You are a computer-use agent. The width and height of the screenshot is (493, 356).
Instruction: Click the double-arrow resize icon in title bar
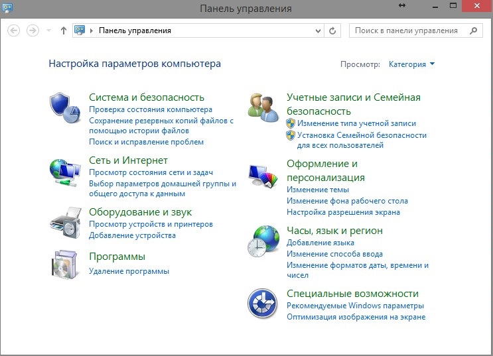[402, 5]
